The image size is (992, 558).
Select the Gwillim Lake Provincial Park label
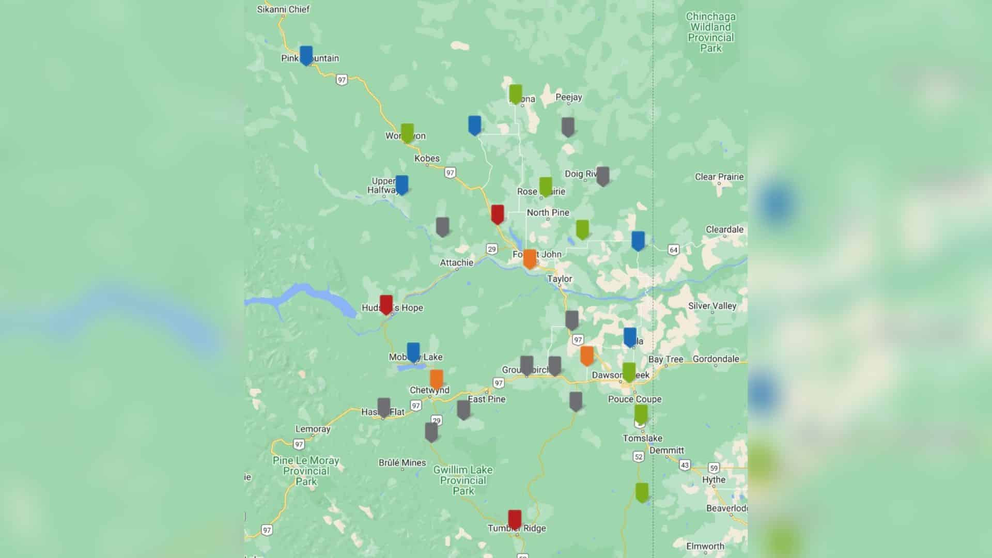click(x=463, y=480)
